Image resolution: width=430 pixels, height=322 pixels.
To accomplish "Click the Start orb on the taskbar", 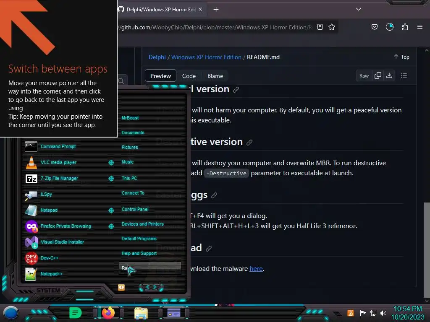I will coord(10,313).
